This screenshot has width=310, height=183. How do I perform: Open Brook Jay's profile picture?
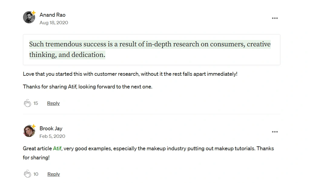tap(29, 131)
